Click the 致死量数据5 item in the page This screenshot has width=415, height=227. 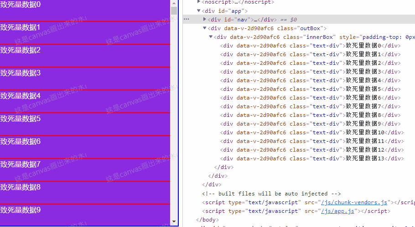point(85,124)
